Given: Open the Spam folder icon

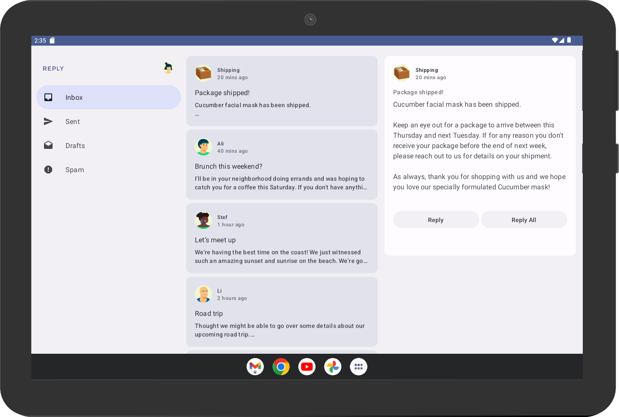Looking at the screenshot, I should coord(48,169).
